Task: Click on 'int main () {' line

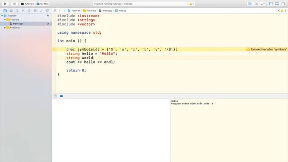Action: coord(72,41)
